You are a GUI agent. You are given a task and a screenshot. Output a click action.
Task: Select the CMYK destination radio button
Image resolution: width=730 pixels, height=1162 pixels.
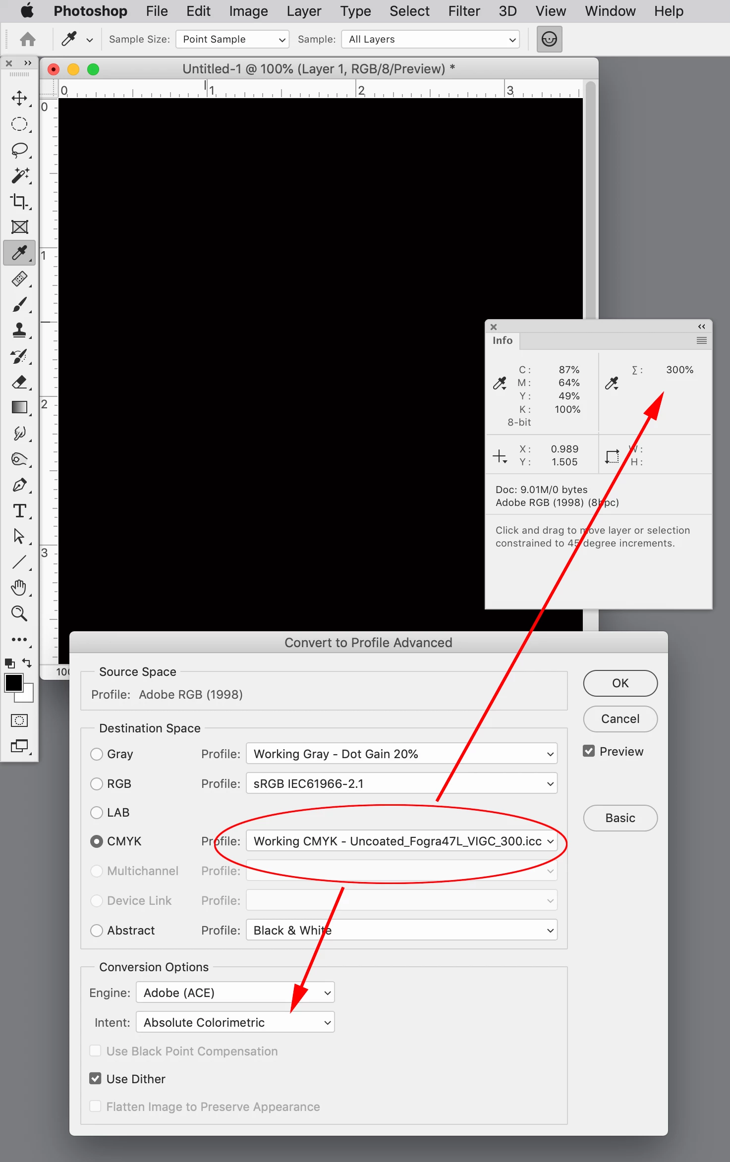point(97,841)
